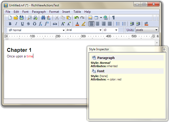Image resolution: width=169 pixels, height=122 pixels.
Task: Open the Units dropdown set to pixels
Action: [156, 30]
